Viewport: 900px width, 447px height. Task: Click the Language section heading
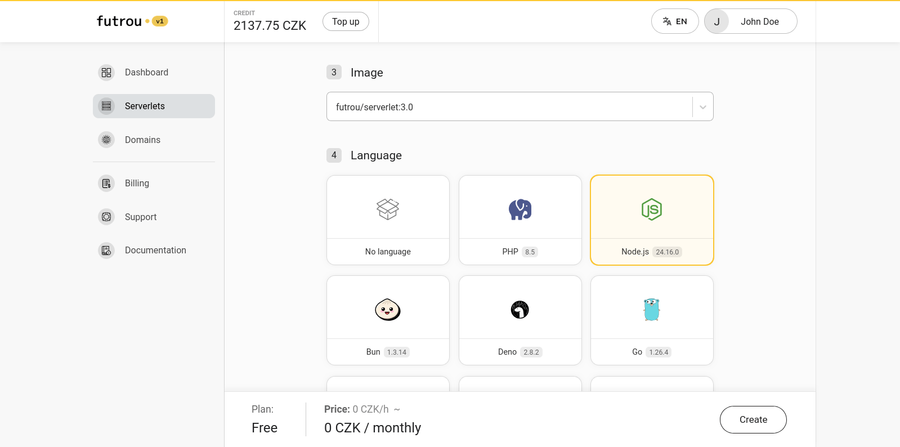(376, 155)
